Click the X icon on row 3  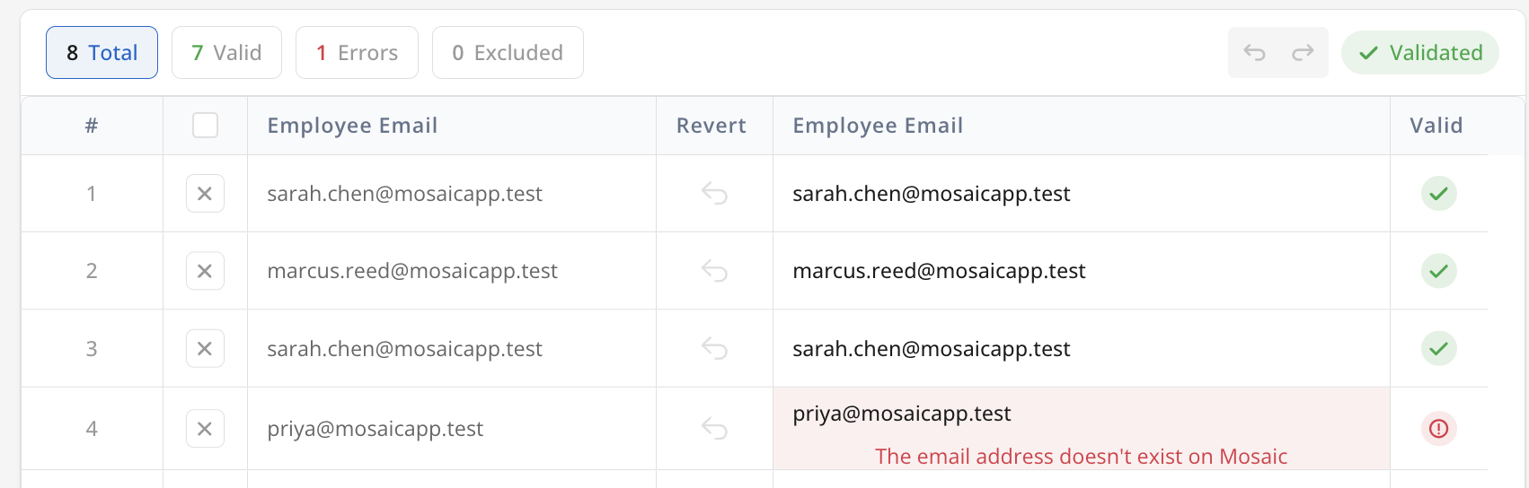(205, 349)
